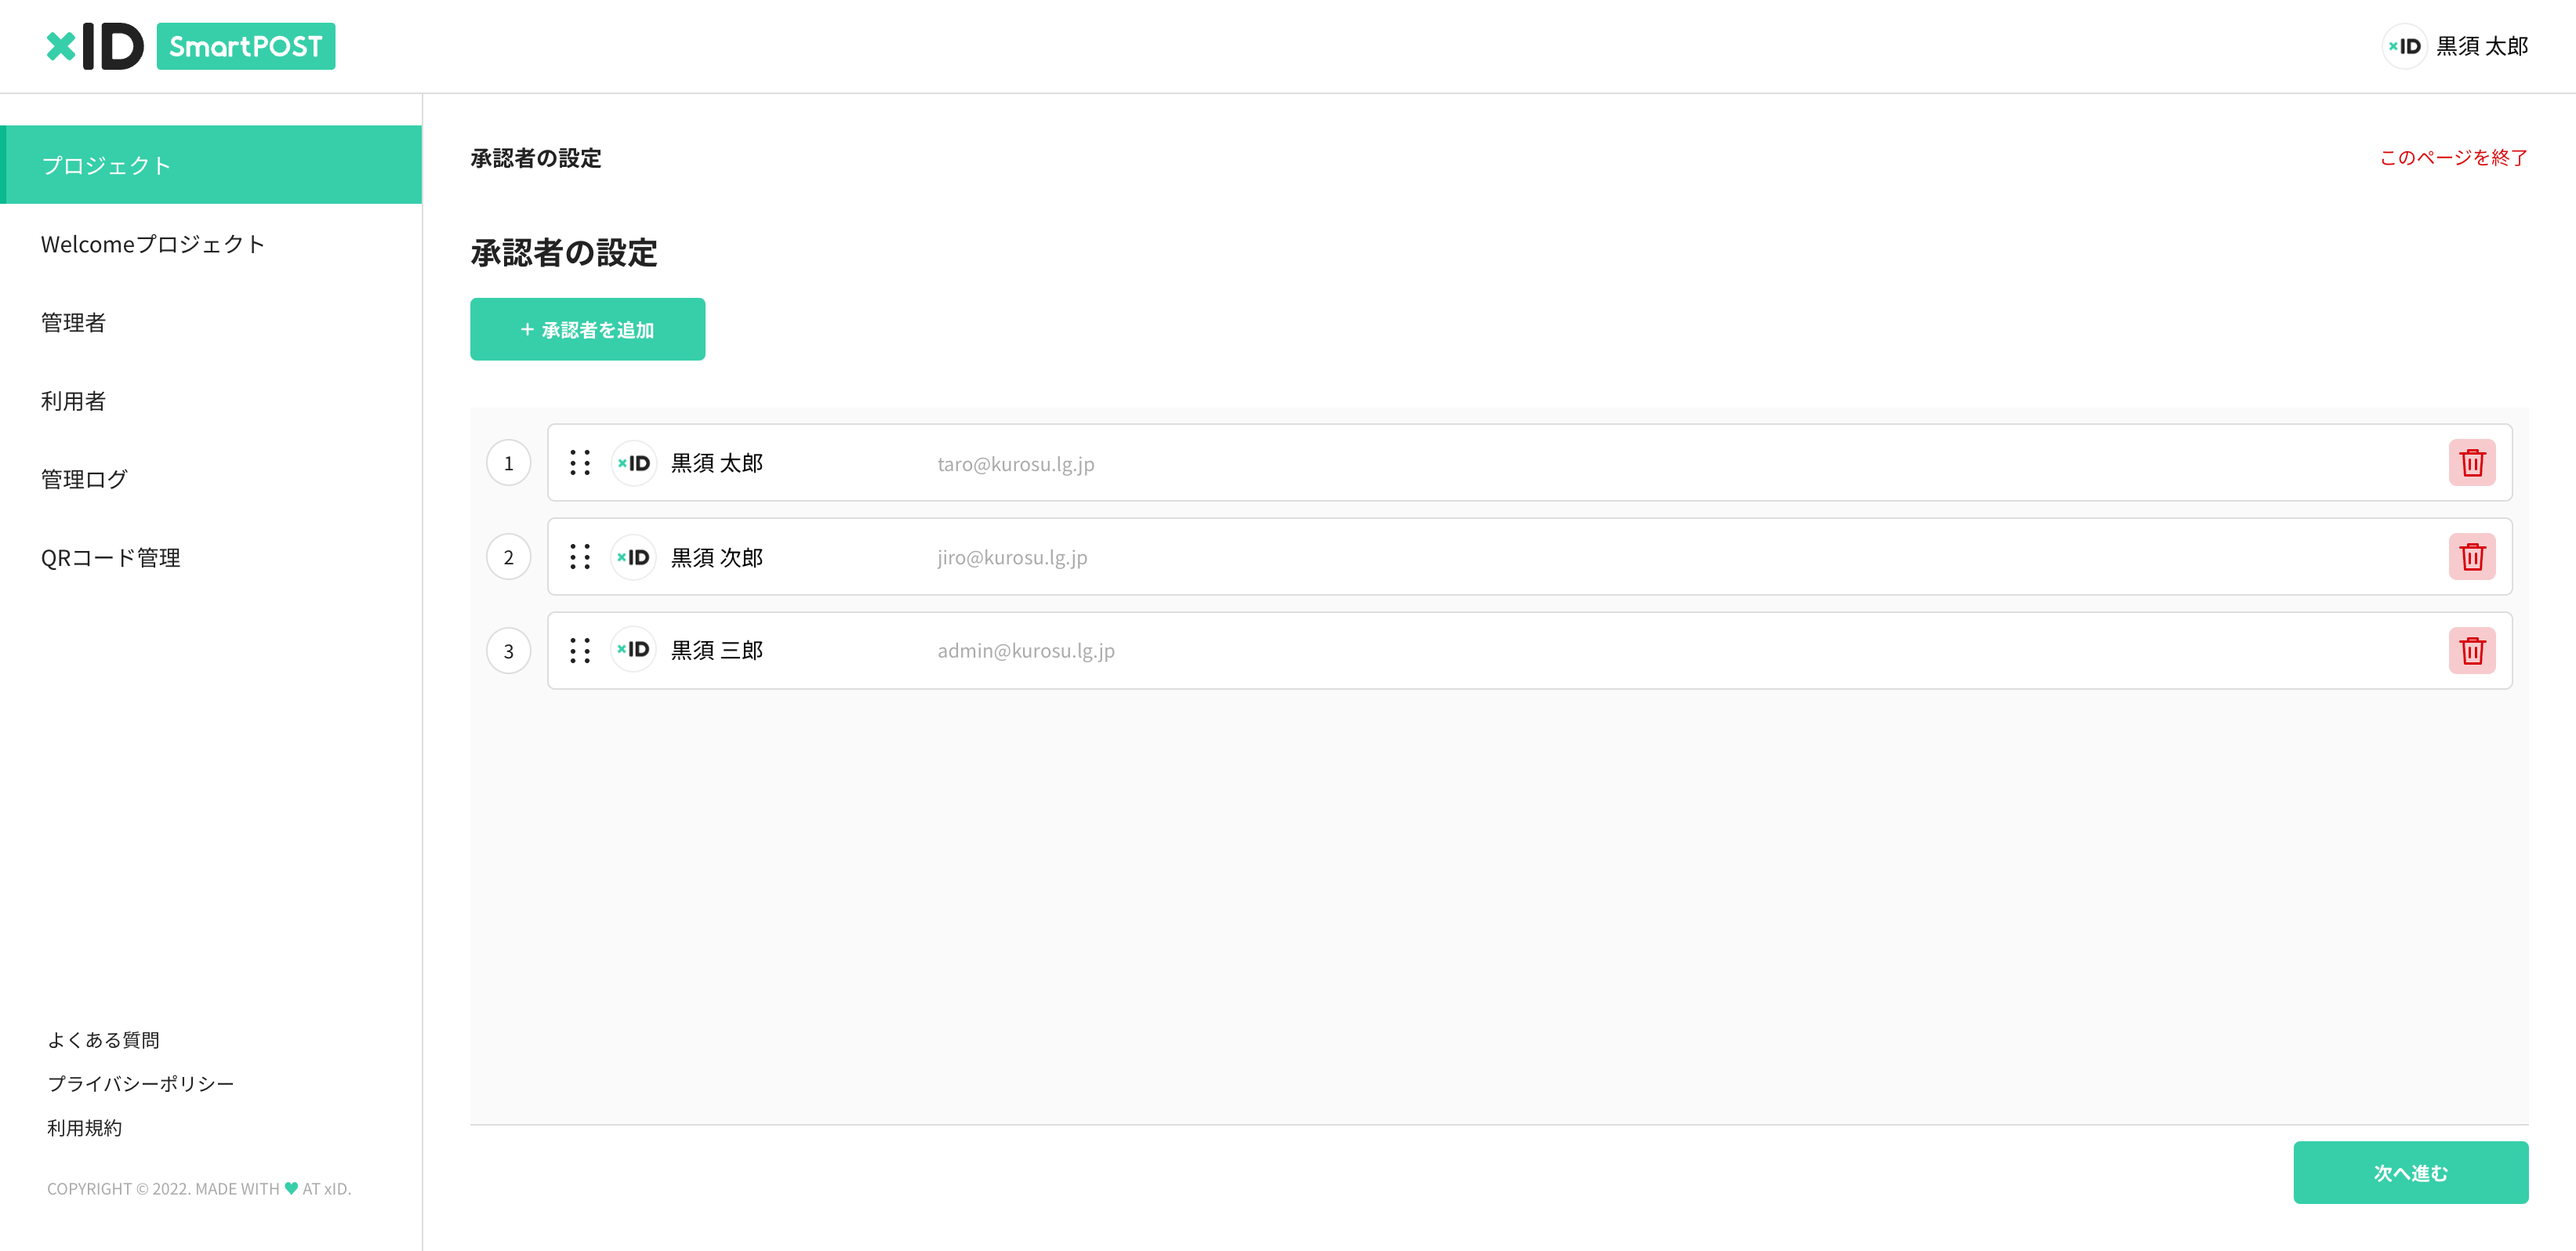The image size is (2576, 1251).
Task: Delete approver 黒須 次郎 with trash icon
Action: [x=2471, y=557]
